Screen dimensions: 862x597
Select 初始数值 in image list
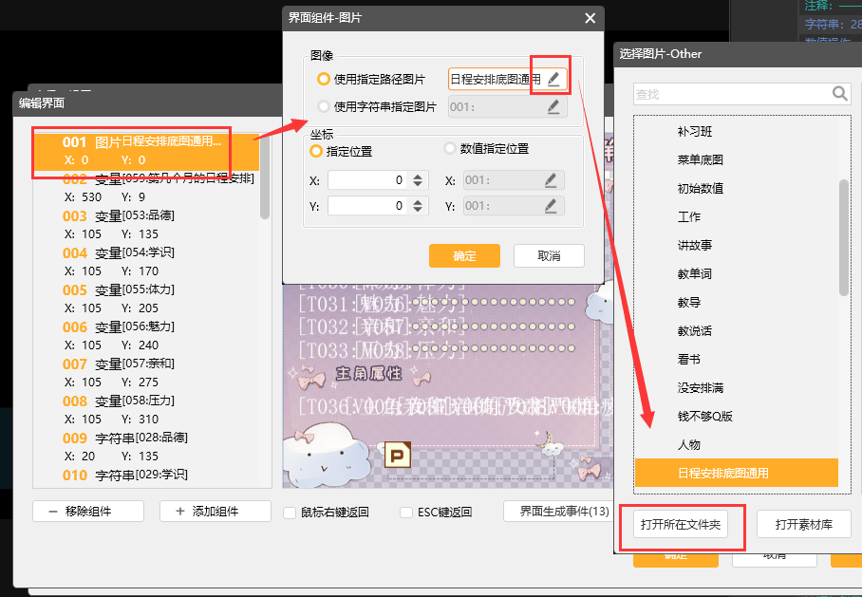click(x=736, y=189)
